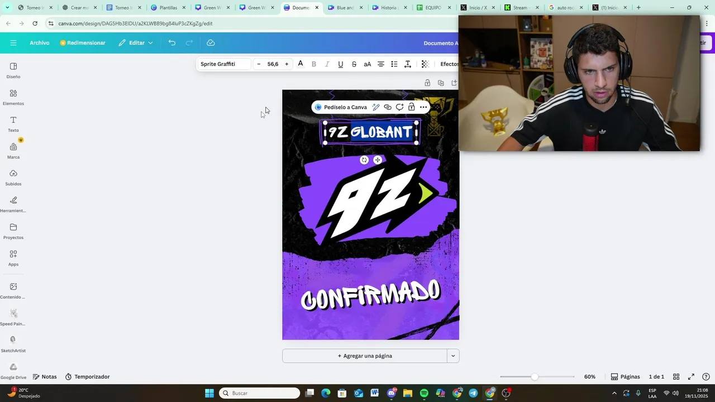Undo the last action
Image resolution: width=715 pixels, height=402 pixels.
coord(172,43)
